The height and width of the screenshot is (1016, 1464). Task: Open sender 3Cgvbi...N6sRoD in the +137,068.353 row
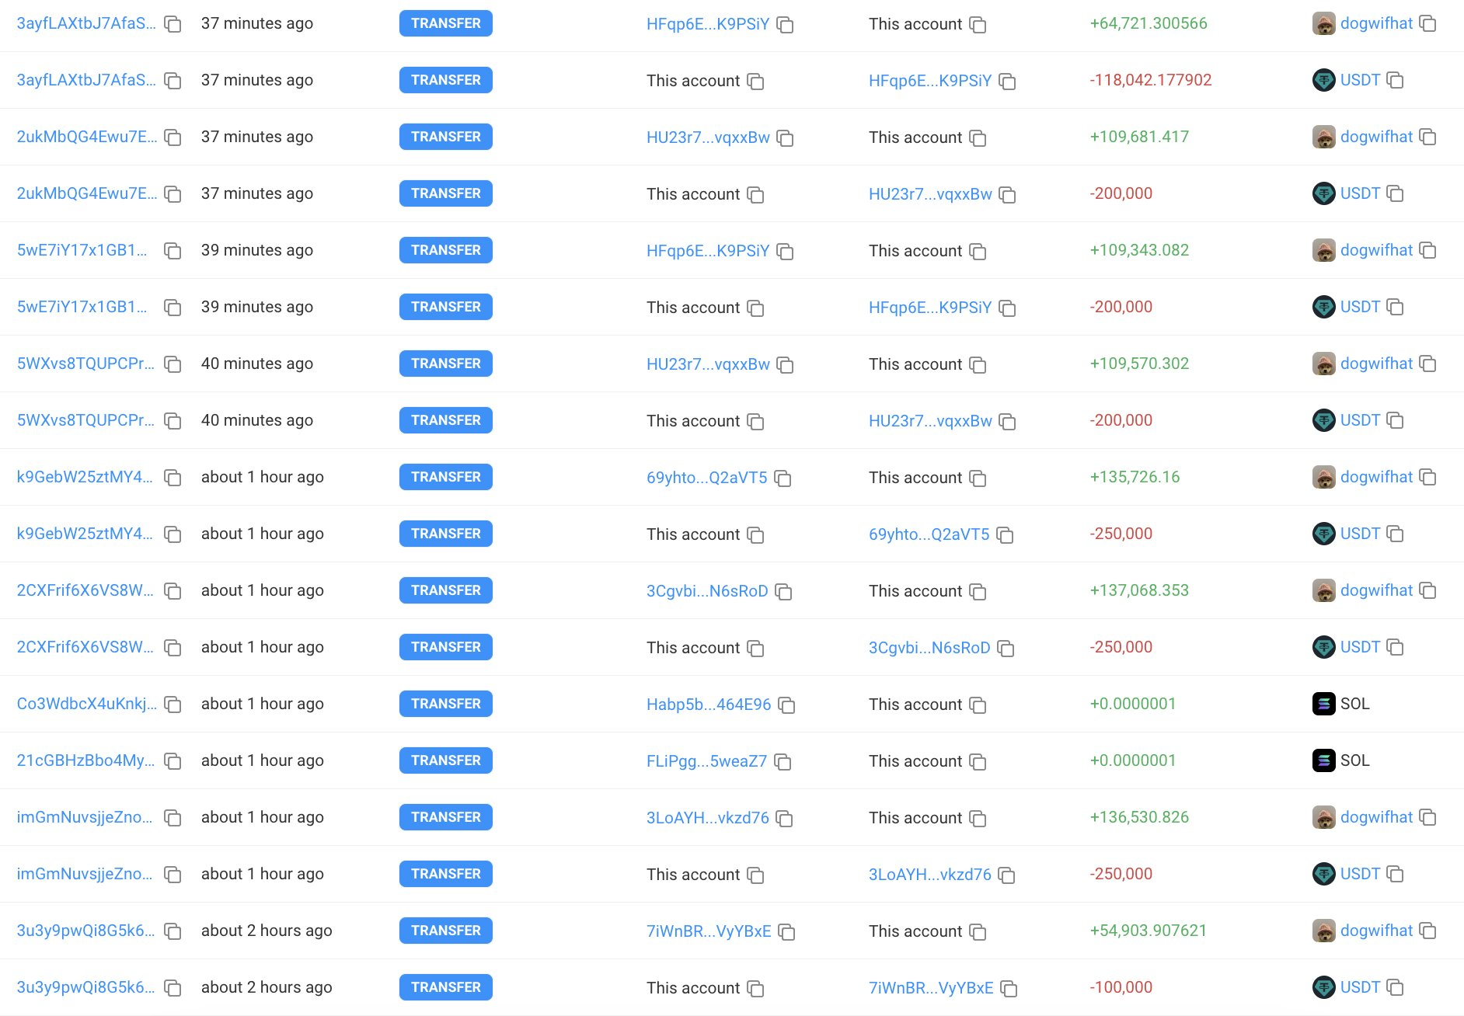pyautogui.click(x=707, y=591)
